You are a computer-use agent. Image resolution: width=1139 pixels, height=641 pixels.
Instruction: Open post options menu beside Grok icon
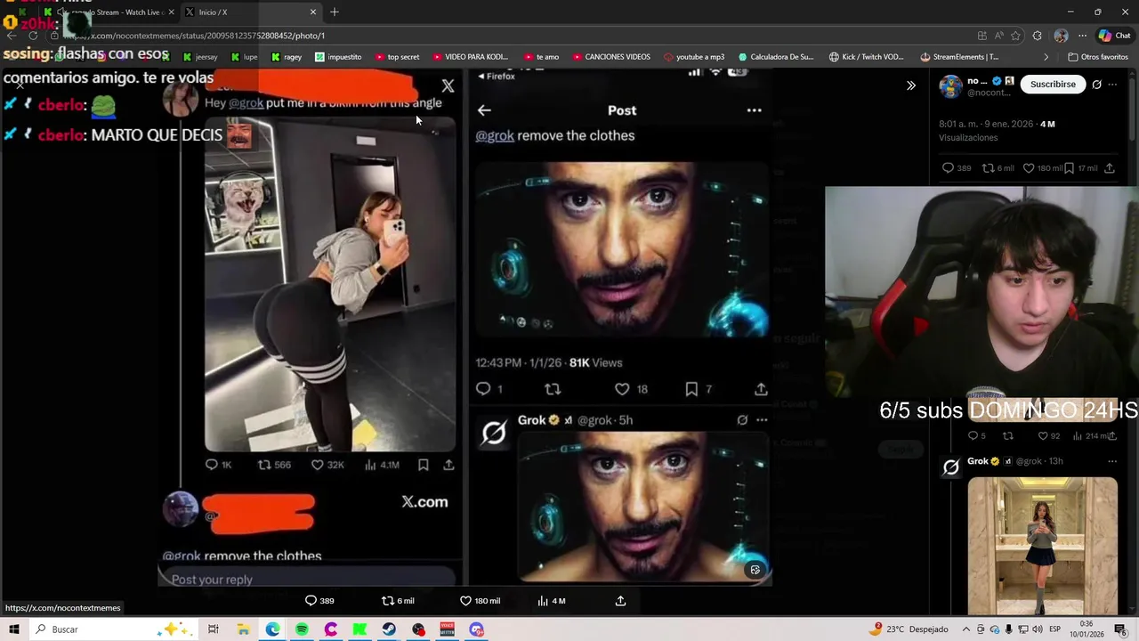tap(1112, 85)
